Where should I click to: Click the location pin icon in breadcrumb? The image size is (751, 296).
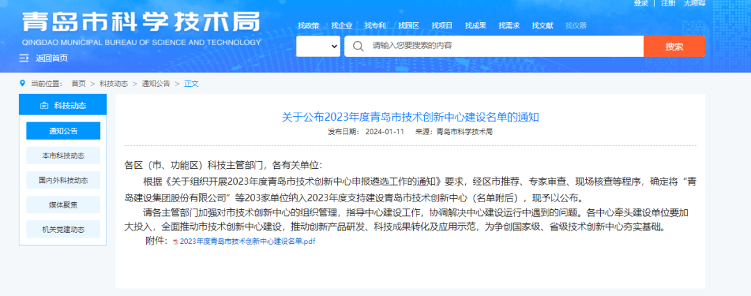(23, 83)
